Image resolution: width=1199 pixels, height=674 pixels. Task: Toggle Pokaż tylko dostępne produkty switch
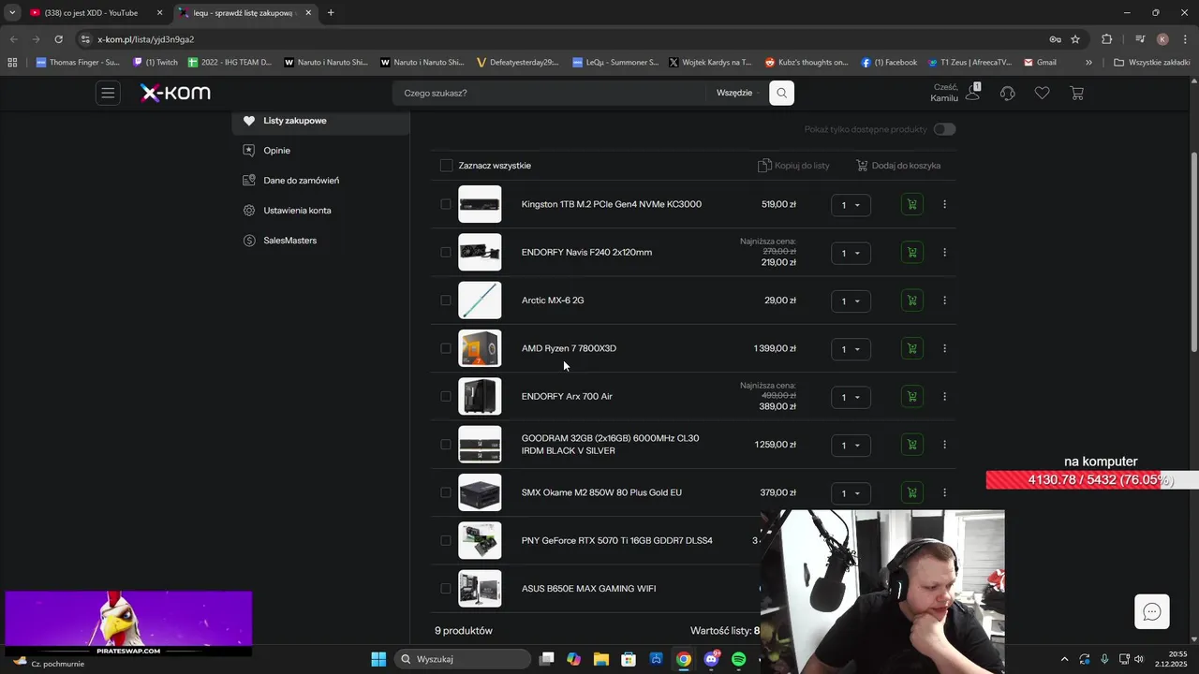click(944, 129)
